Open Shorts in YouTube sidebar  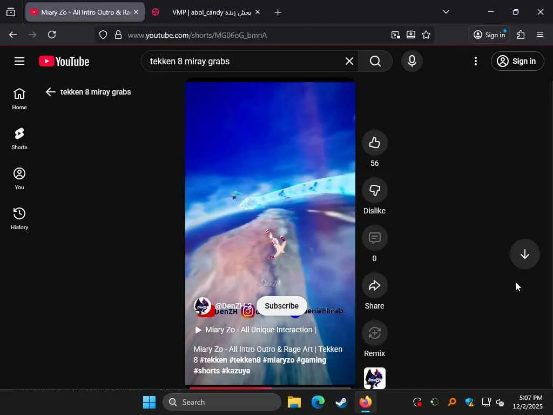point(19,139)
